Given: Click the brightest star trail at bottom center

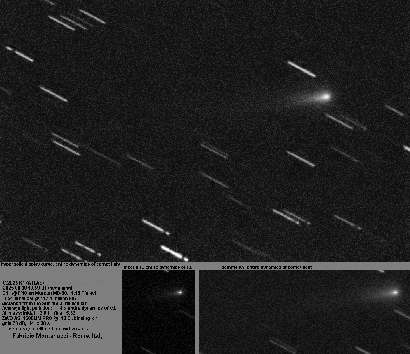Looking at the screenshot, I should [174, 253].
